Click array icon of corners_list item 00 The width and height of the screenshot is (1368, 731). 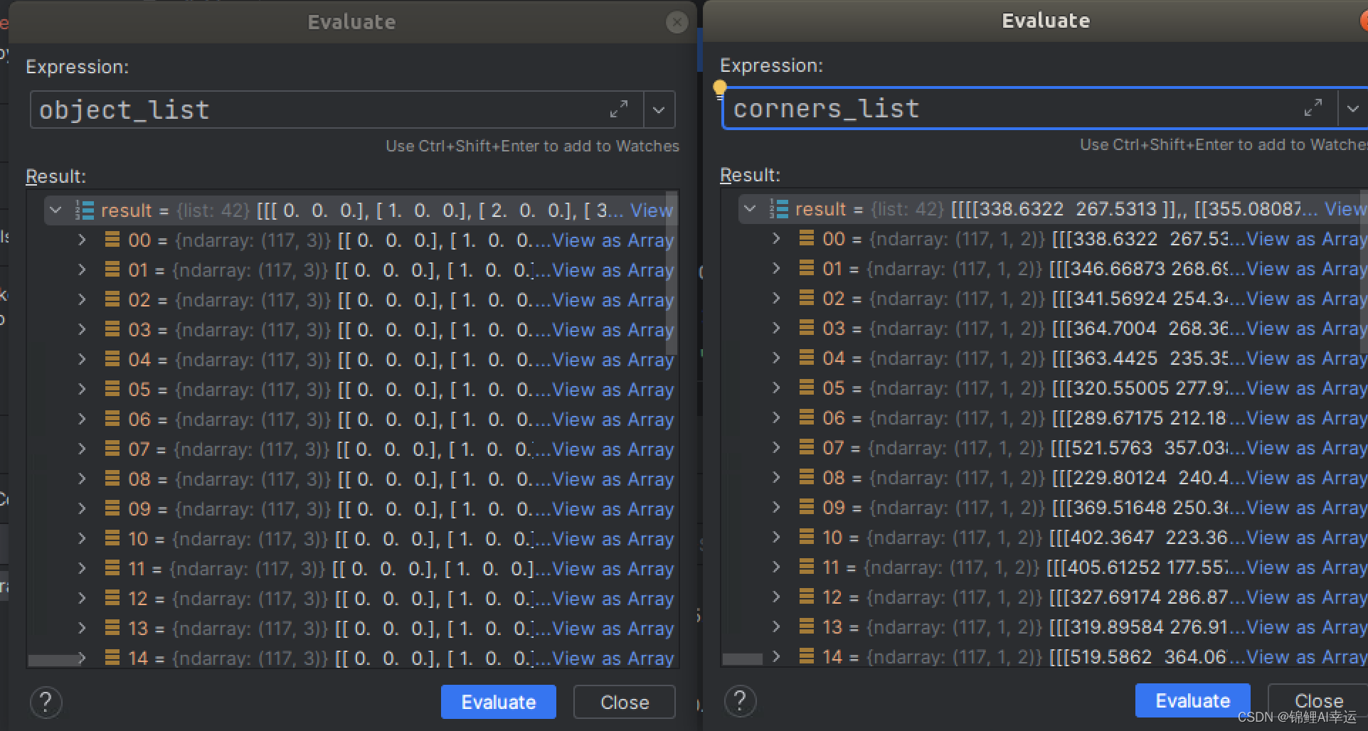[807, 238]
